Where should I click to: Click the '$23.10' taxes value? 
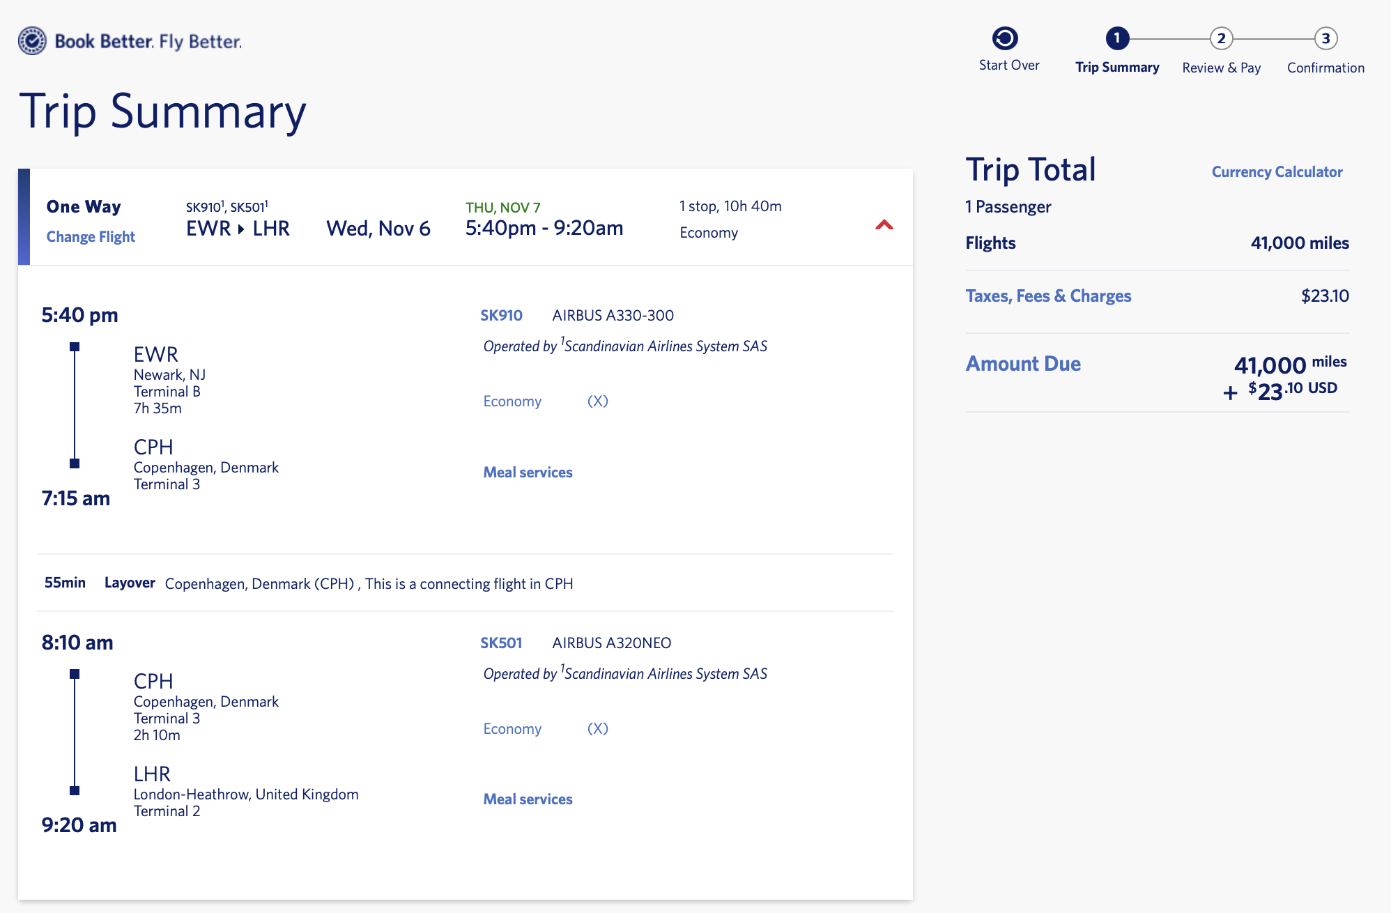(x=1325, y=296)
